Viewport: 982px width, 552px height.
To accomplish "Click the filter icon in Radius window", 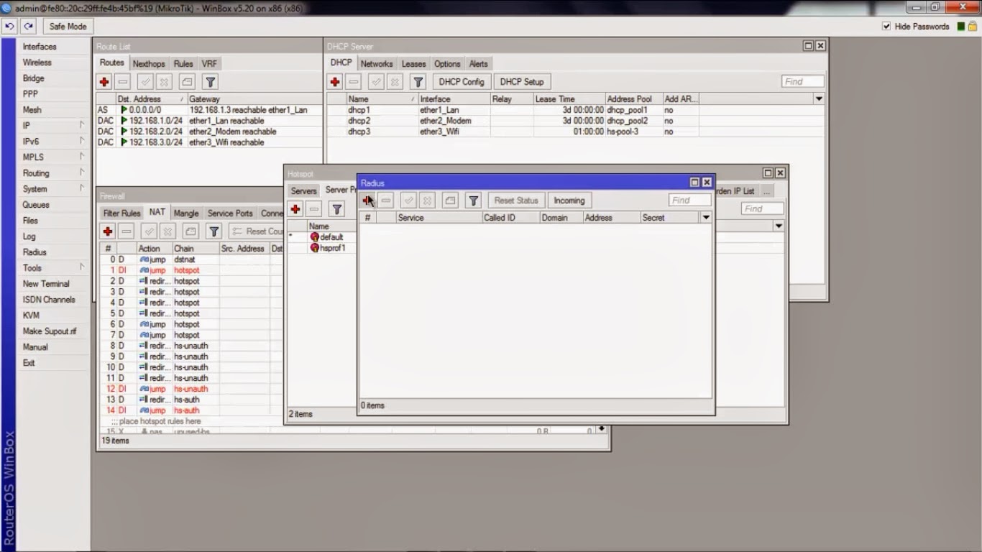I will (x=473, y=201).
